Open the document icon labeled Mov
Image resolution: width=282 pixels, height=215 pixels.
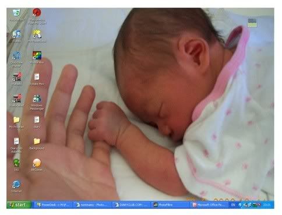(37, 77)
